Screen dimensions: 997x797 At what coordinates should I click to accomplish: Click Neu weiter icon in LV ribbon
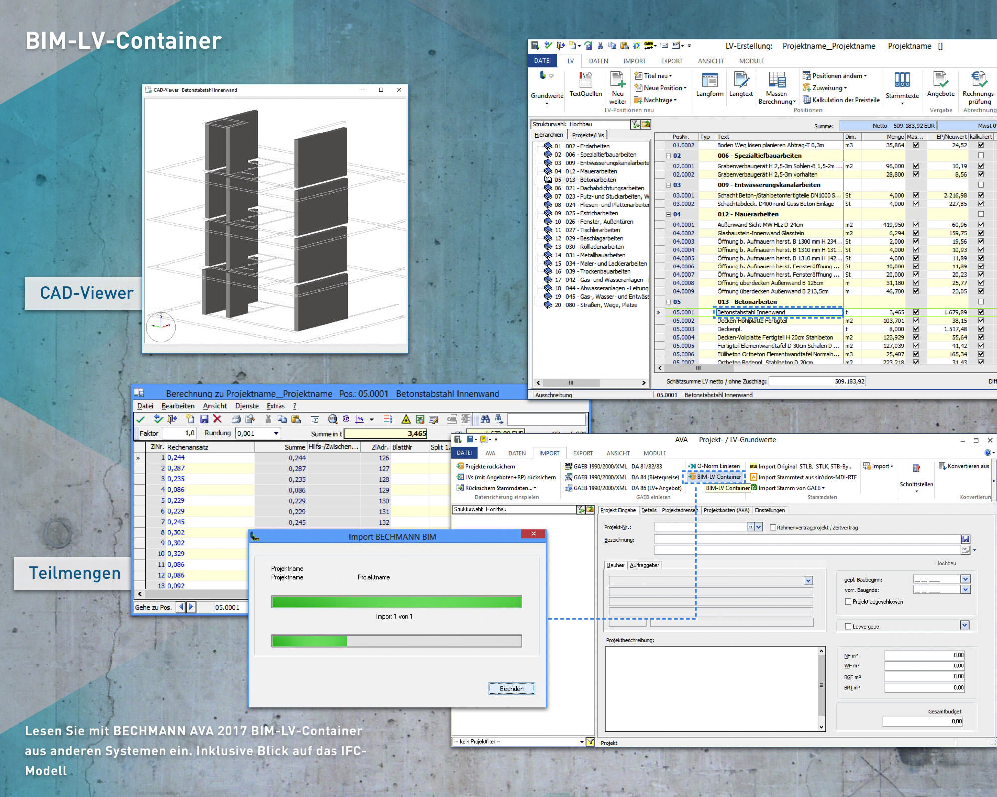tap(617, 80)
